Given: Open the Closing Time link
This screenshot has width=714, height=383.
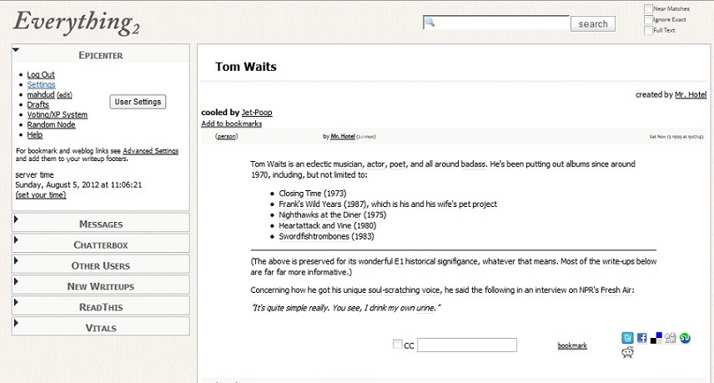Looking at the screenshot, I should click(x=300, y=193).
